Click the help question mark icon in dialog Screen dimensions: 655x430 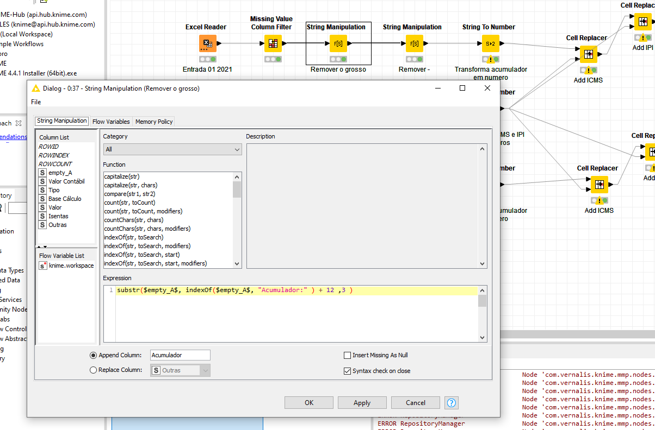click(x=452, y=402)
